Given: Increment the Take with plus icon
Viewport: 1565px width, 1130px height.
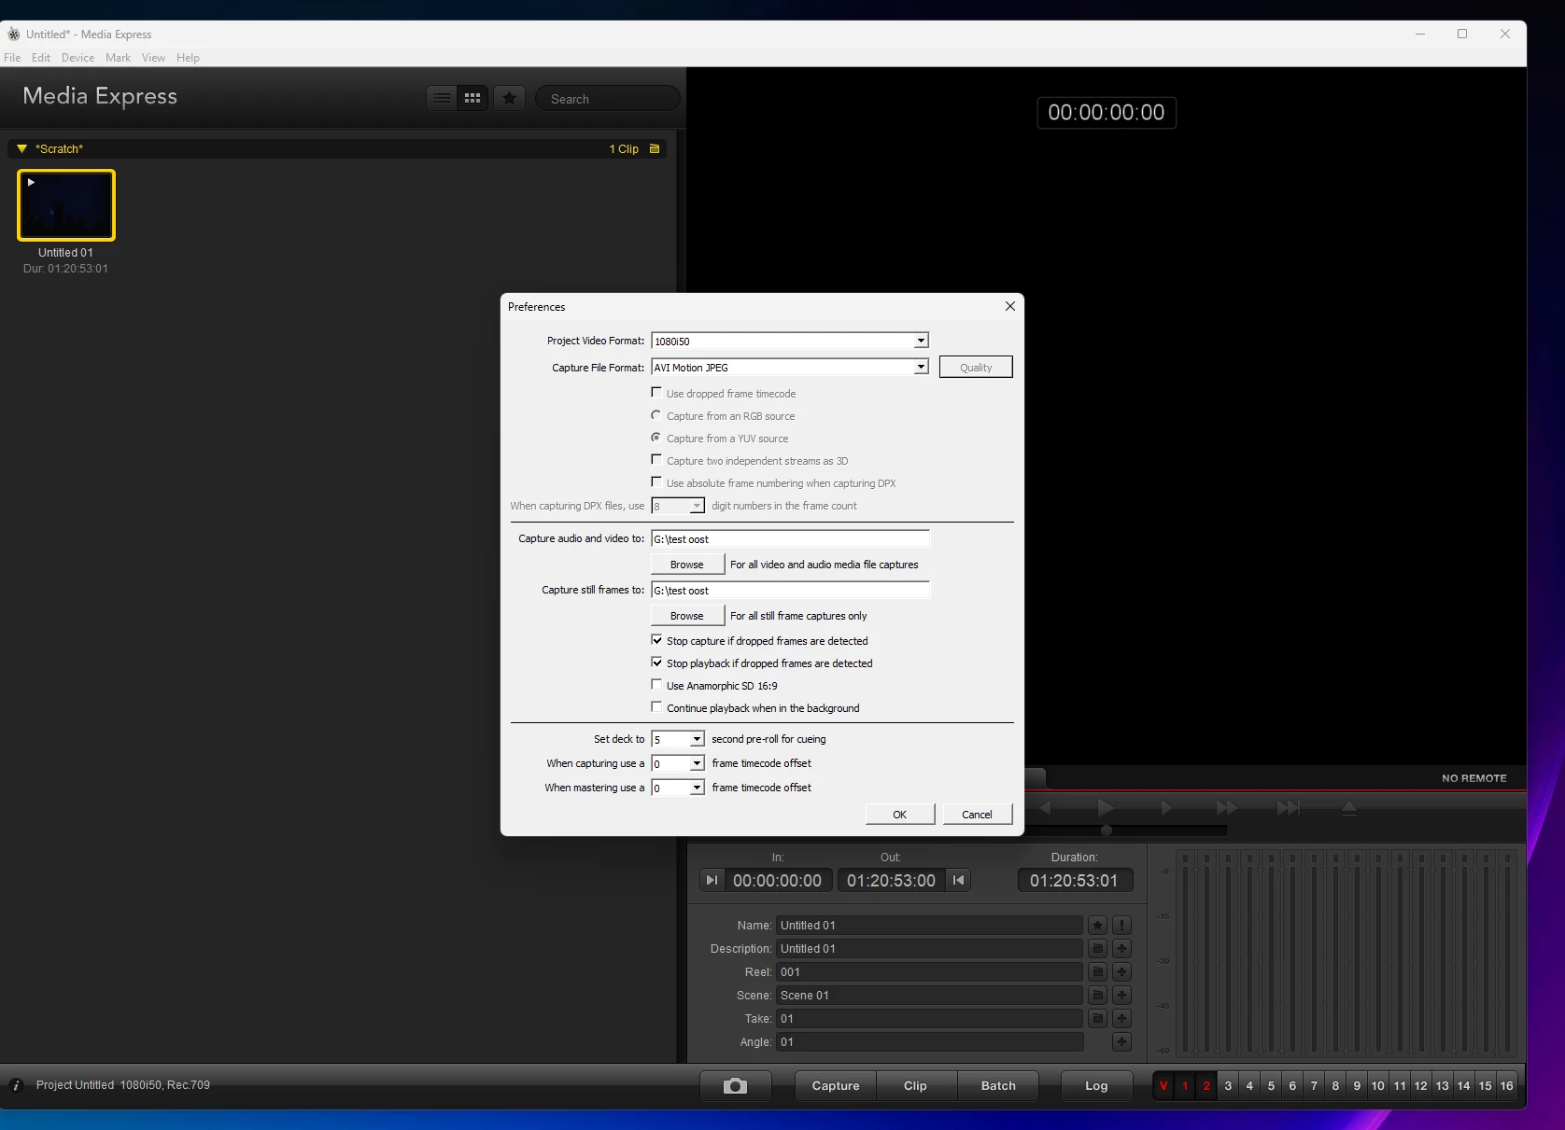Looking at the screenshot, I should click(1121, 1018).
